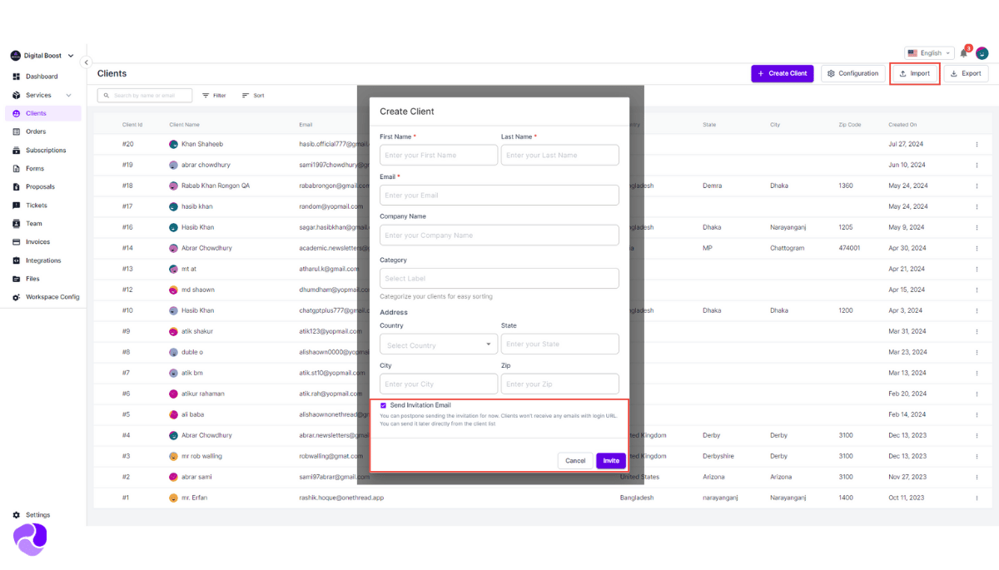Screen dimensions: 999x570
Task: Open Proposals from the sidebar
Action: point(40,187)
